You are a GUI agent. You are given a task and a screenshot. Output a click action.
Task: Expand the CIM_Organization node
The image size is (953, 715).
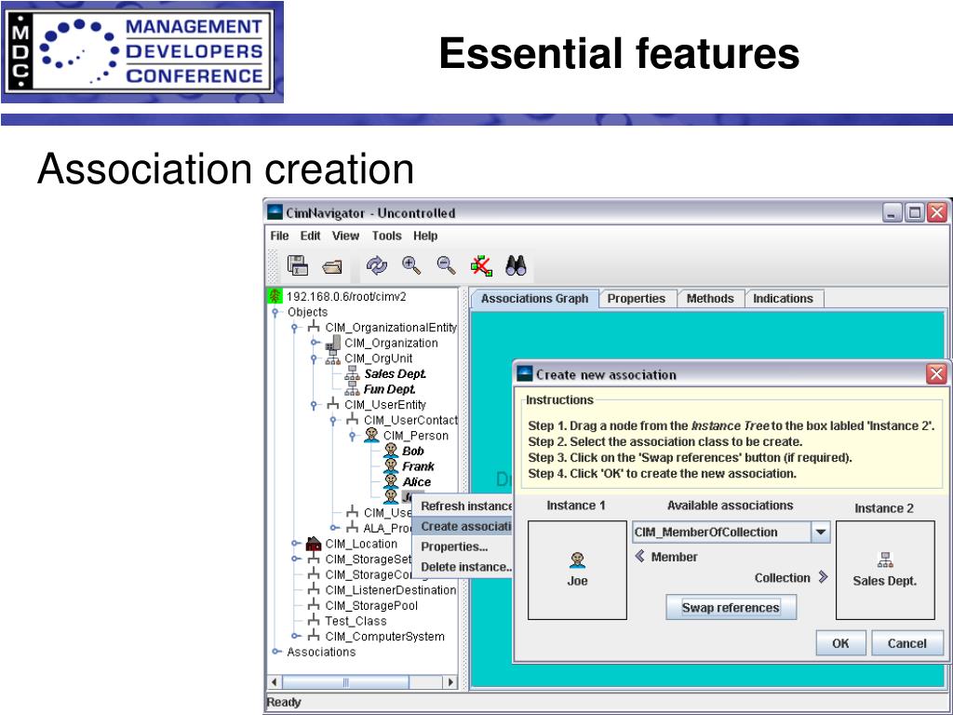[315, 343]
